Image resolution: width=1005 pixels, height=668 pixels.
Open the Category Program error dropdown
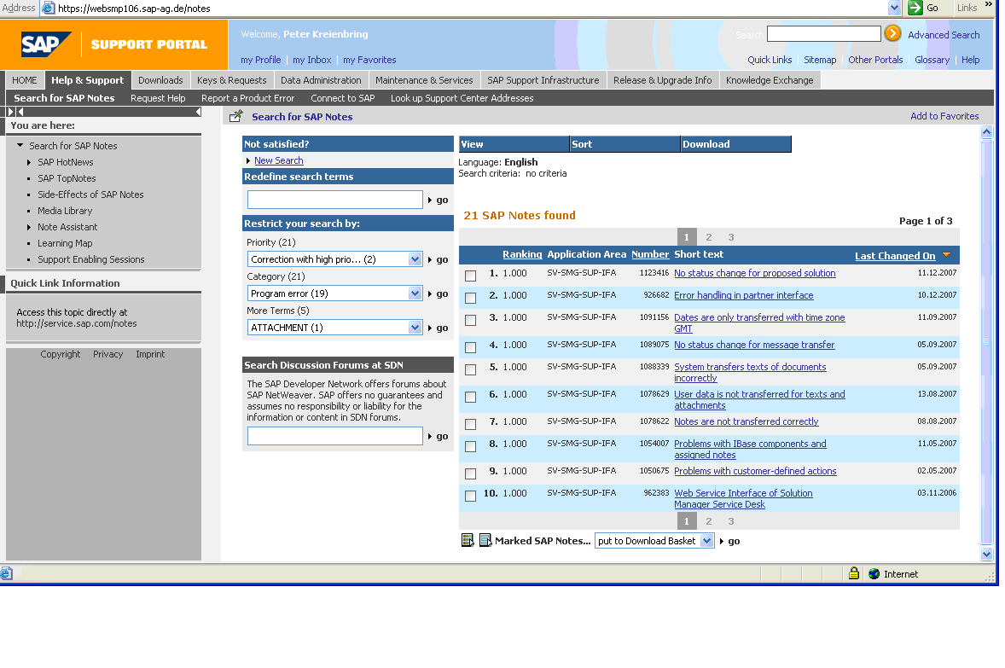pyautogui.click(x=415, y=293)
